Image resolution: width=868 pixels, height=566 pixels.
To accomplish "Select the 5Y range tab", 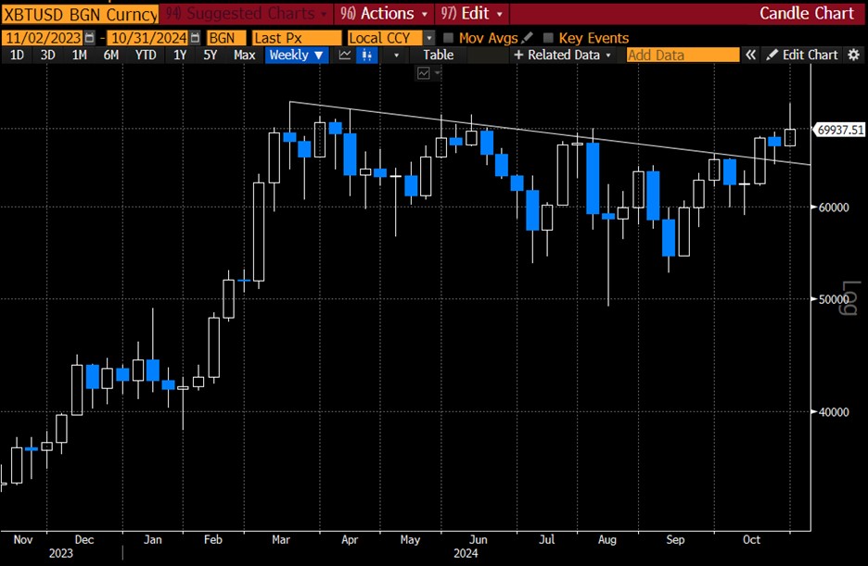I will click(210, 55).
